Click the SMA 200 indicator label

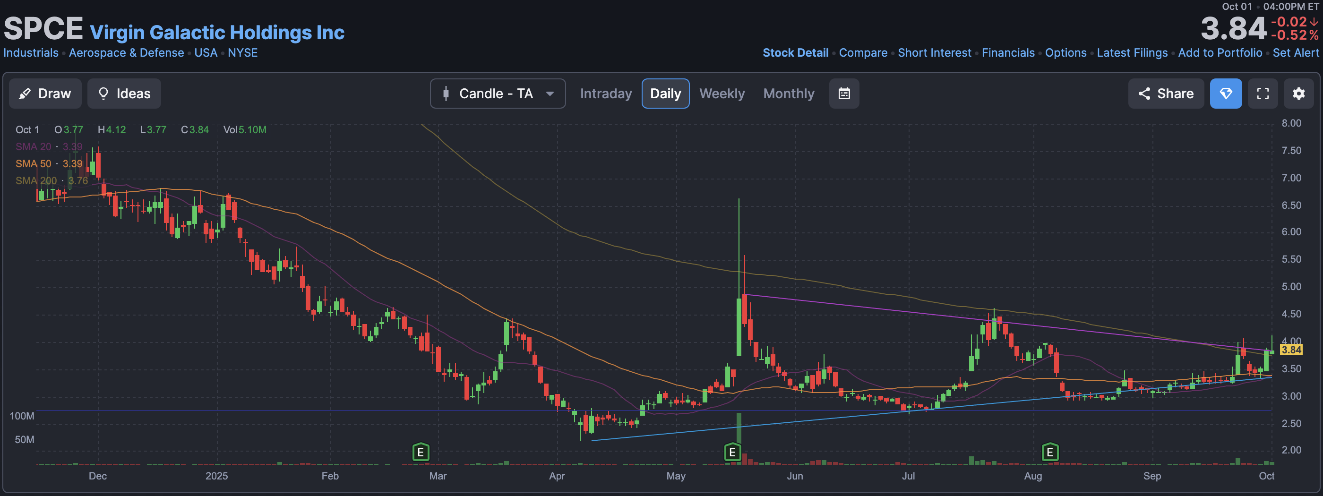tap(52, 181)
